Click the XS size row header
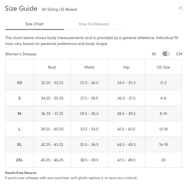The height and width of the screenshot is (188, 187). 19,83
